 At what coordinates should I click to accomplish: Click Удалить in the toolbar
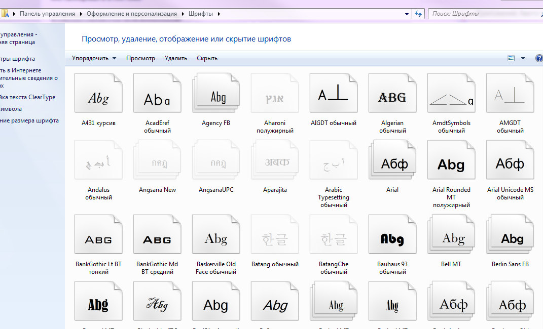[x=175, y=58]
